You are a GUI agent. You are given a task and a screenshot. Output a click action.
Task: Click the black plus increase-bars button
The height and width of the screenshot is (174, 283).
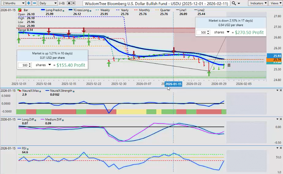pyautogui.click(x=69, y=3)
